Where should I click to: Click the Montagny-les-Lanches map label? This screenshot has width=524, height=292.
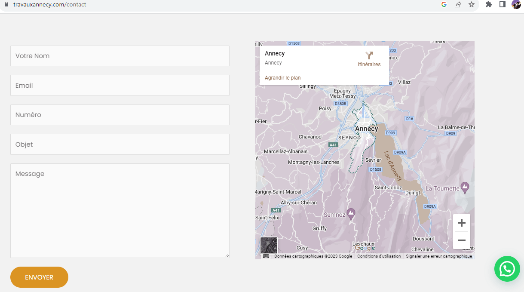(314, 162)
